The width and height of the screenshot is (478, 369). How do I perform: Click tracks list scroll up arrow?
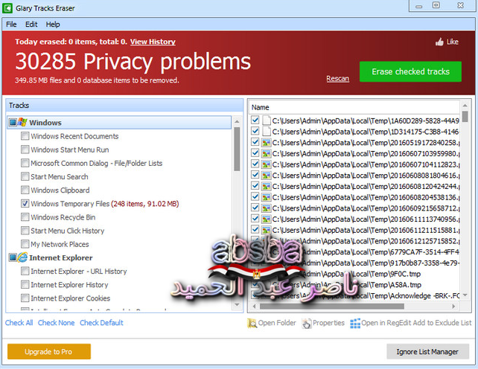[237, 121]
